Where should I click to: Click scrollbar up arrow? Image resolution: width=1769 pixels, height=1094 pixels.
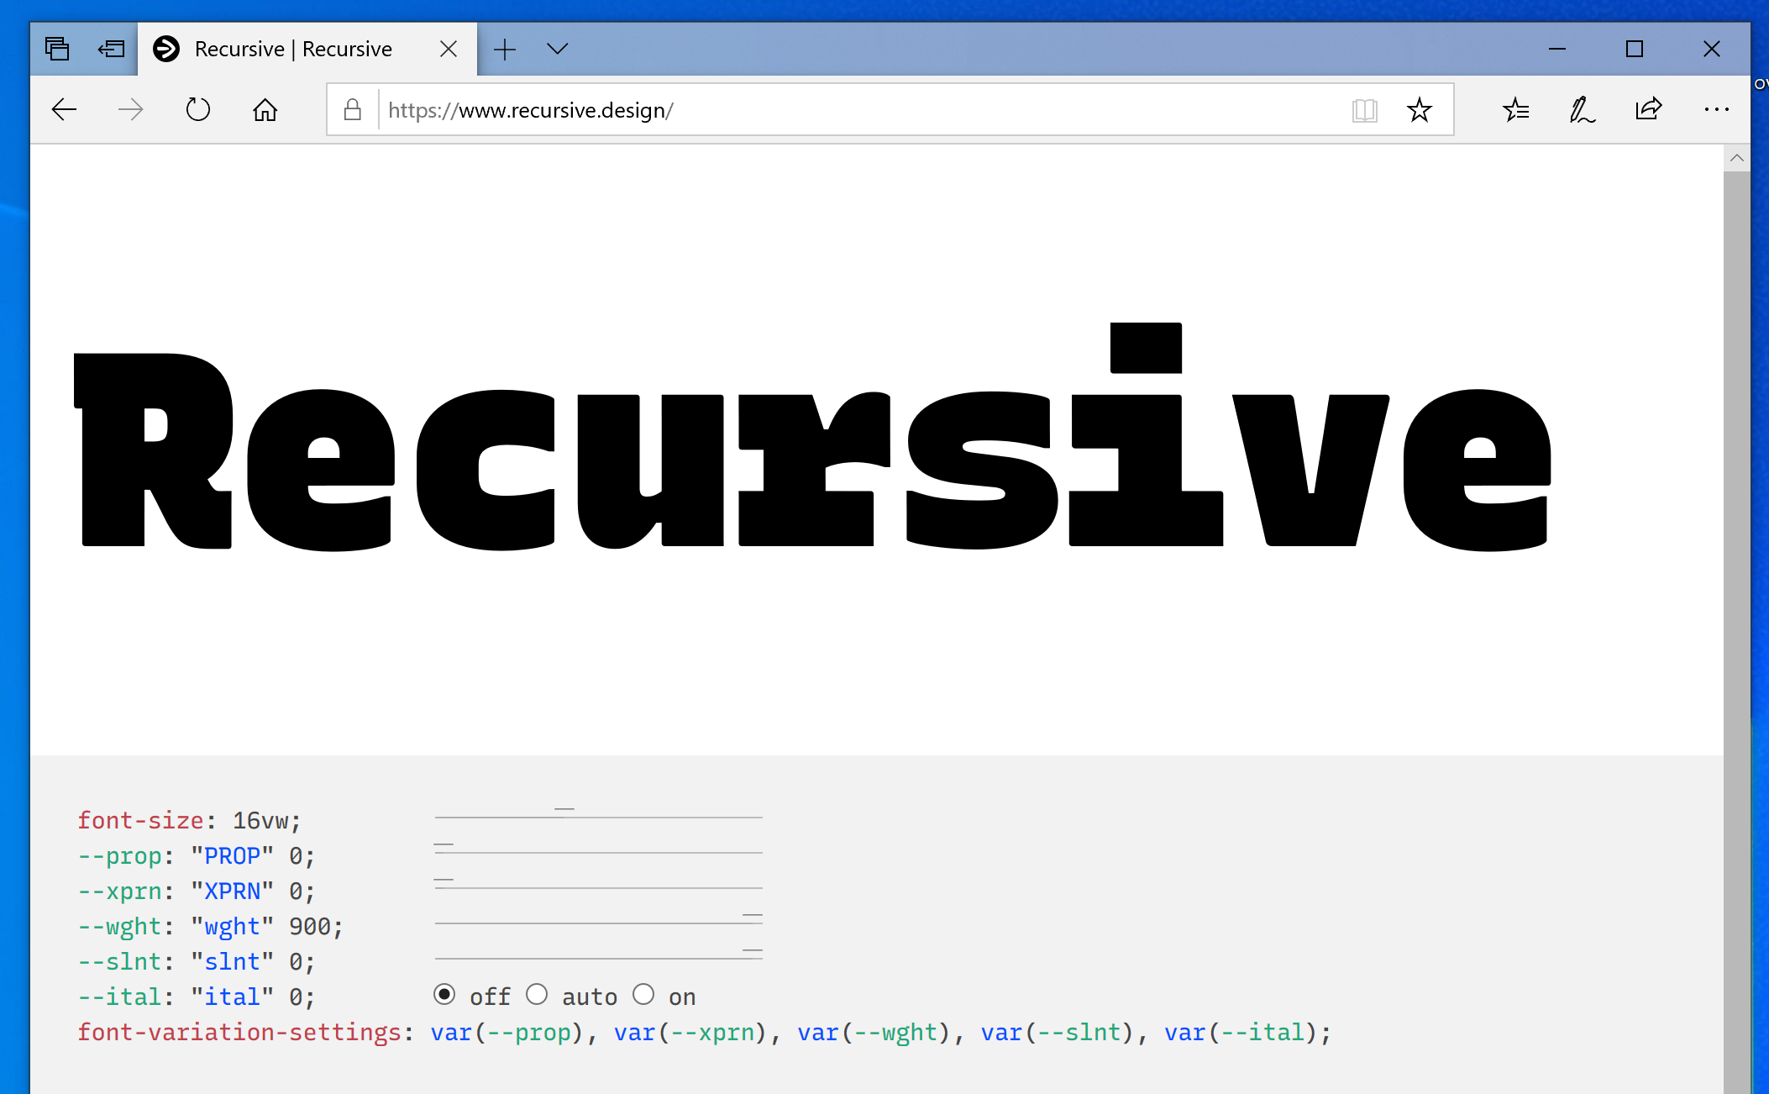click(1737, 158)
